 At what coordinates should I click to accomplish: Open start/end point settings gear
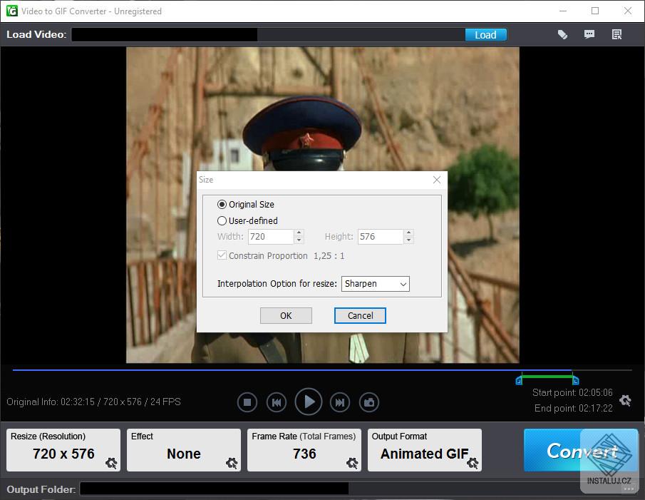click(625, 400)
